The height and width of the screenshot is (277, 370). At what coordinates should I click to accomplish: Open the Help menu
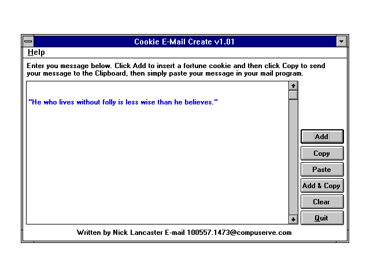(x=36, y=53)
